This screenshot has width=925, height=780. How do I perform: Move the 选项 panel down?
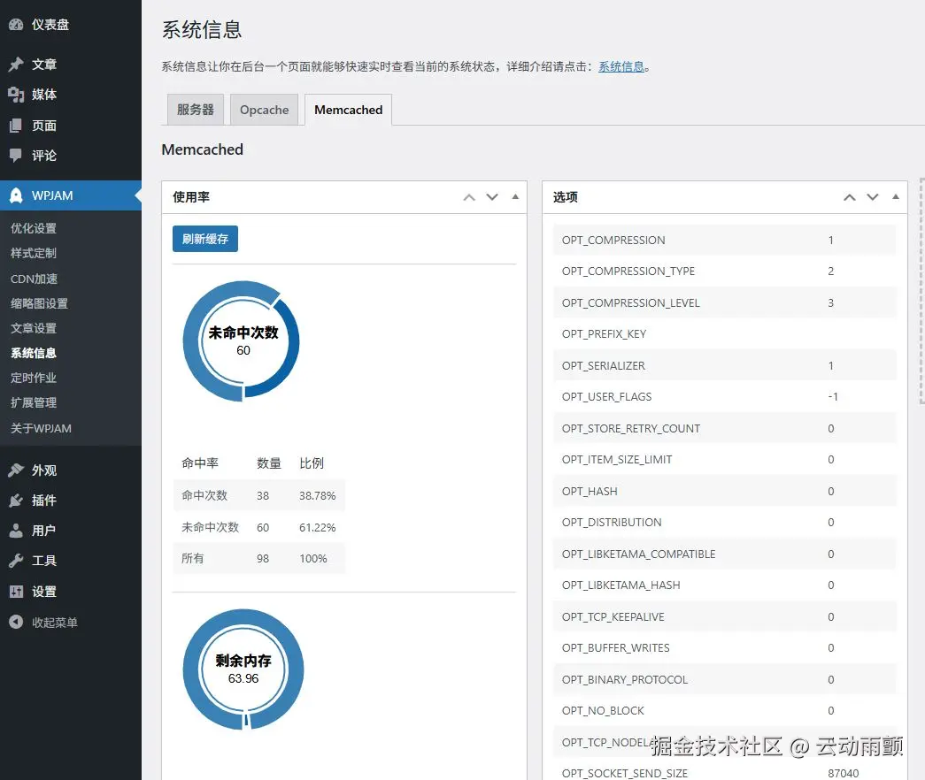tap(873, 197)
